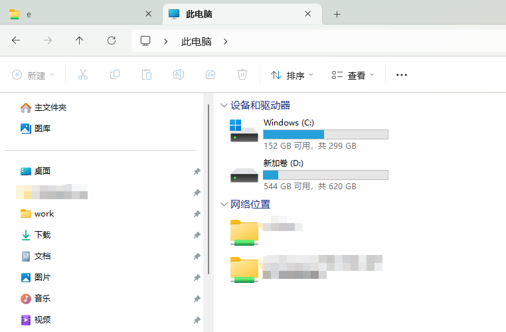506x332 pixels.
Task: Expand chevron after 此电脑 in address bar
Action: 225,41
